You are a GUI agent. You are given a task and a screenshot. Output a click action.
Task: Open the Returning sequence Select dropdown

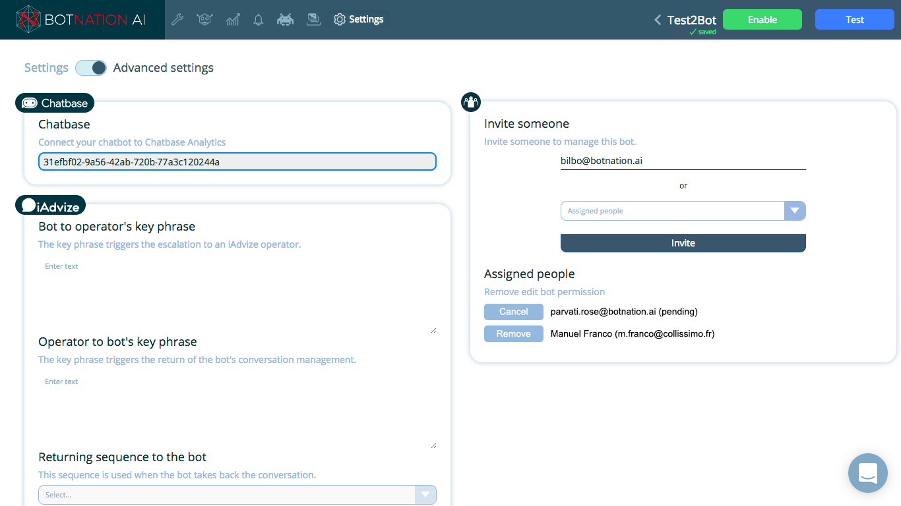point(425,495)
